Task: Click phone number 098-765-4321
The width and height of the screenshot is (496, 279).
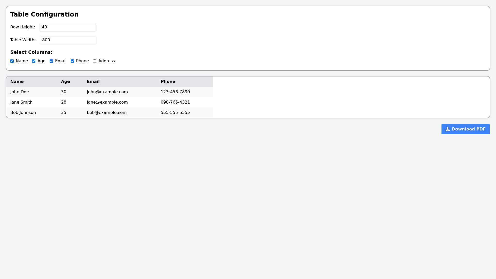Action: (175, 102)
